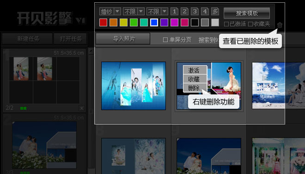The height and width of the screenshot is (174, 305).
Task: Pick the pink-red color swatch
Action: pyautogui.click(x=184, y=23)
